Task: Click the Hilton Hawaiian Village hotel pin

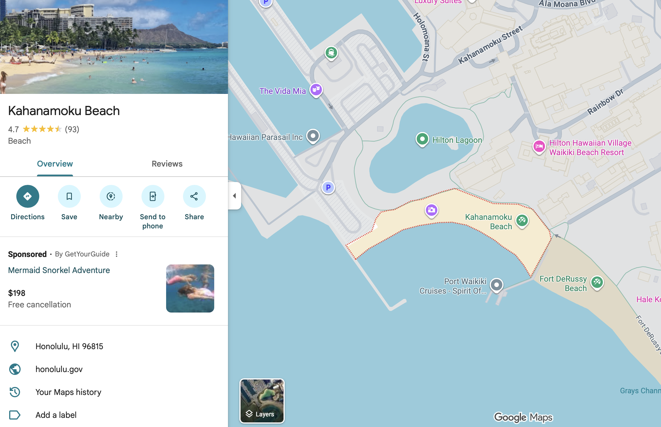Action: pyautogui.click(x=539, y=147)
